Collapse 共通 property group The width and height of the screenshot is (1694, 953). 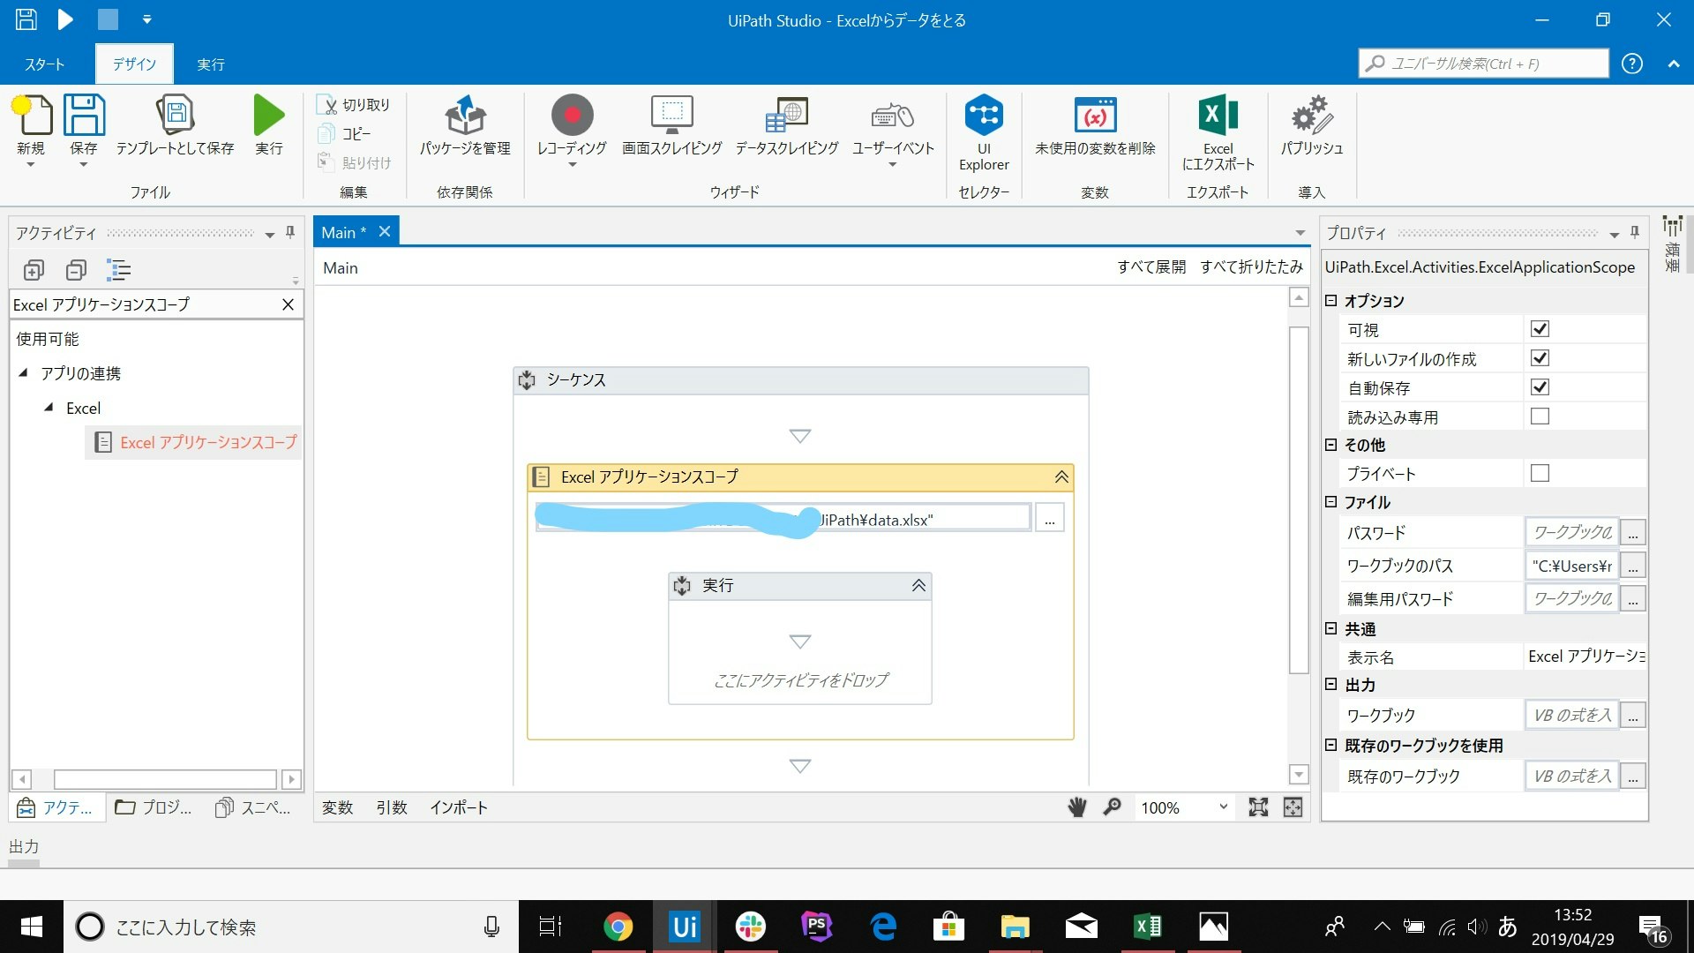[x=1331, y=628]
